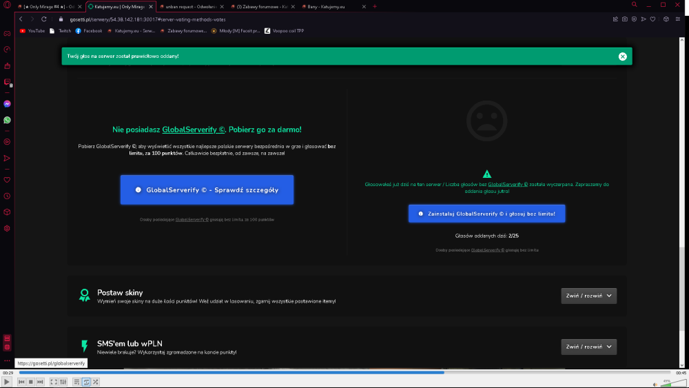Open tab search magnifier icon
The height and width of the screenshot is (388, 689).
click(x=635, y=4)
